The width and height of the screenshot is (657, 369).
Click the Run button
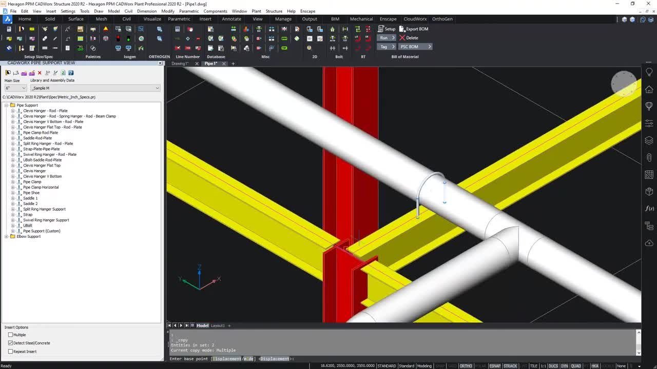click(384, 38)
